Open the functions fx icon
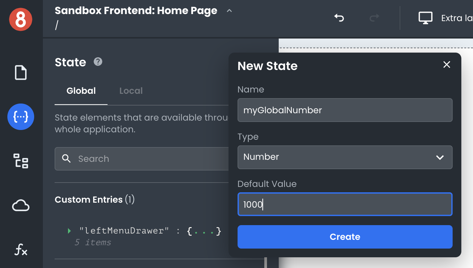The image size is (473, 268). (21, 250)
